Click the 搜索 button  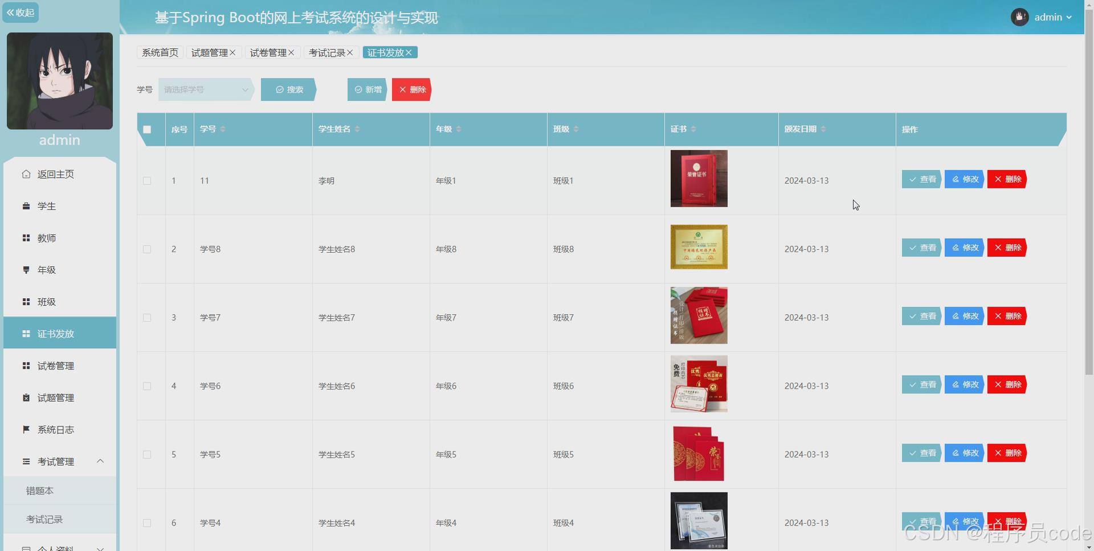[289, 89]
